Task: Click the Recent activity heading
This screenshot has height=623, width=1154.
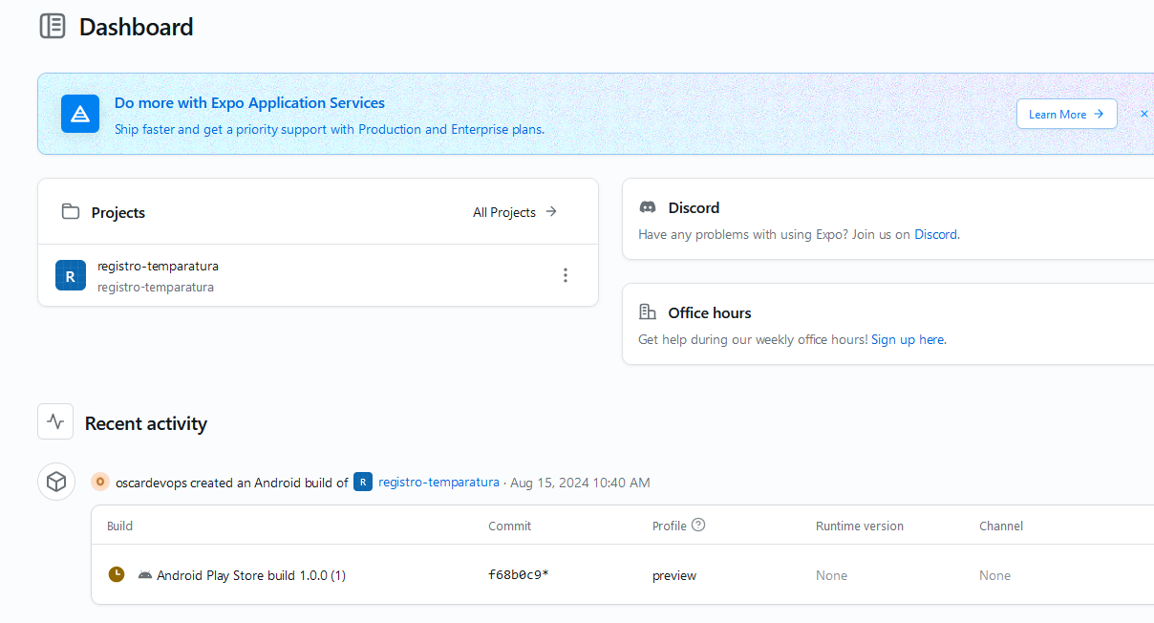Action: (146, 423)
